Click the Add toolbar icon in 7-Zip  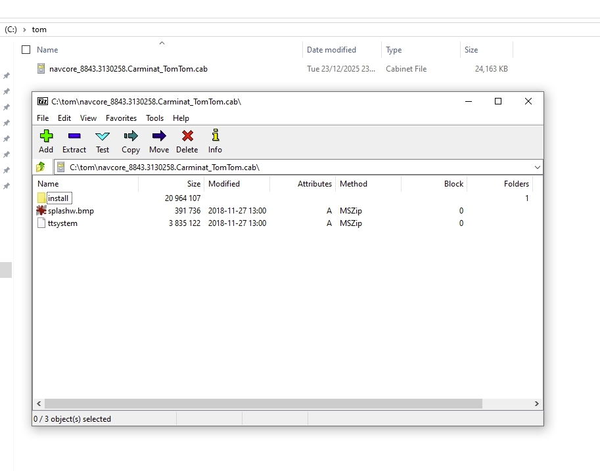46,136
